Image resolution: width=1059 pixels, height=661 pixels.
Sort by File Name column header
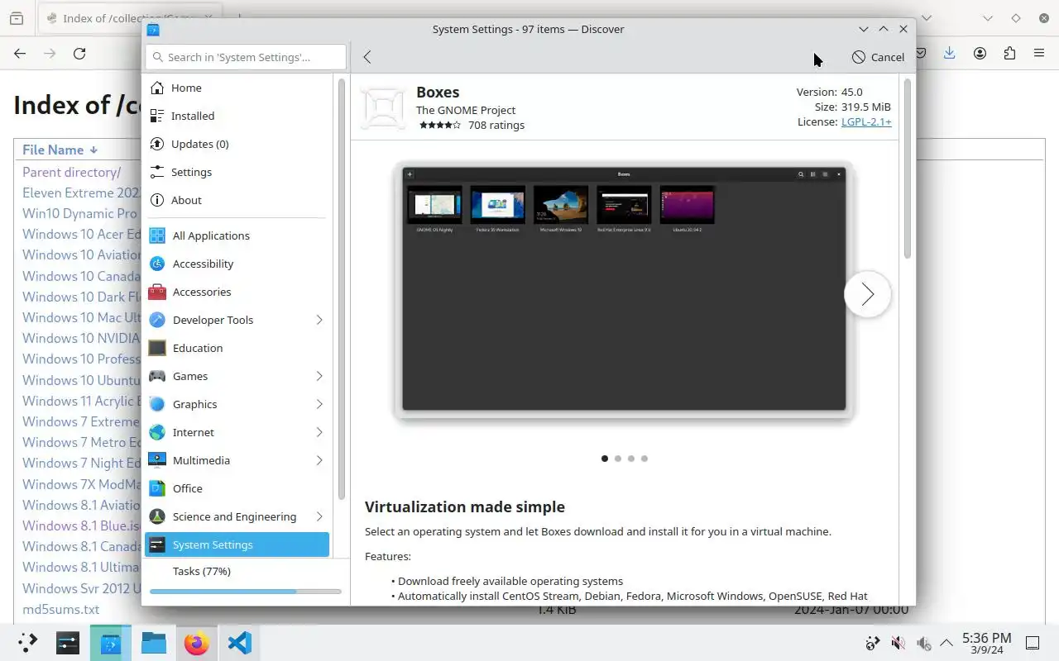[60, 150]
